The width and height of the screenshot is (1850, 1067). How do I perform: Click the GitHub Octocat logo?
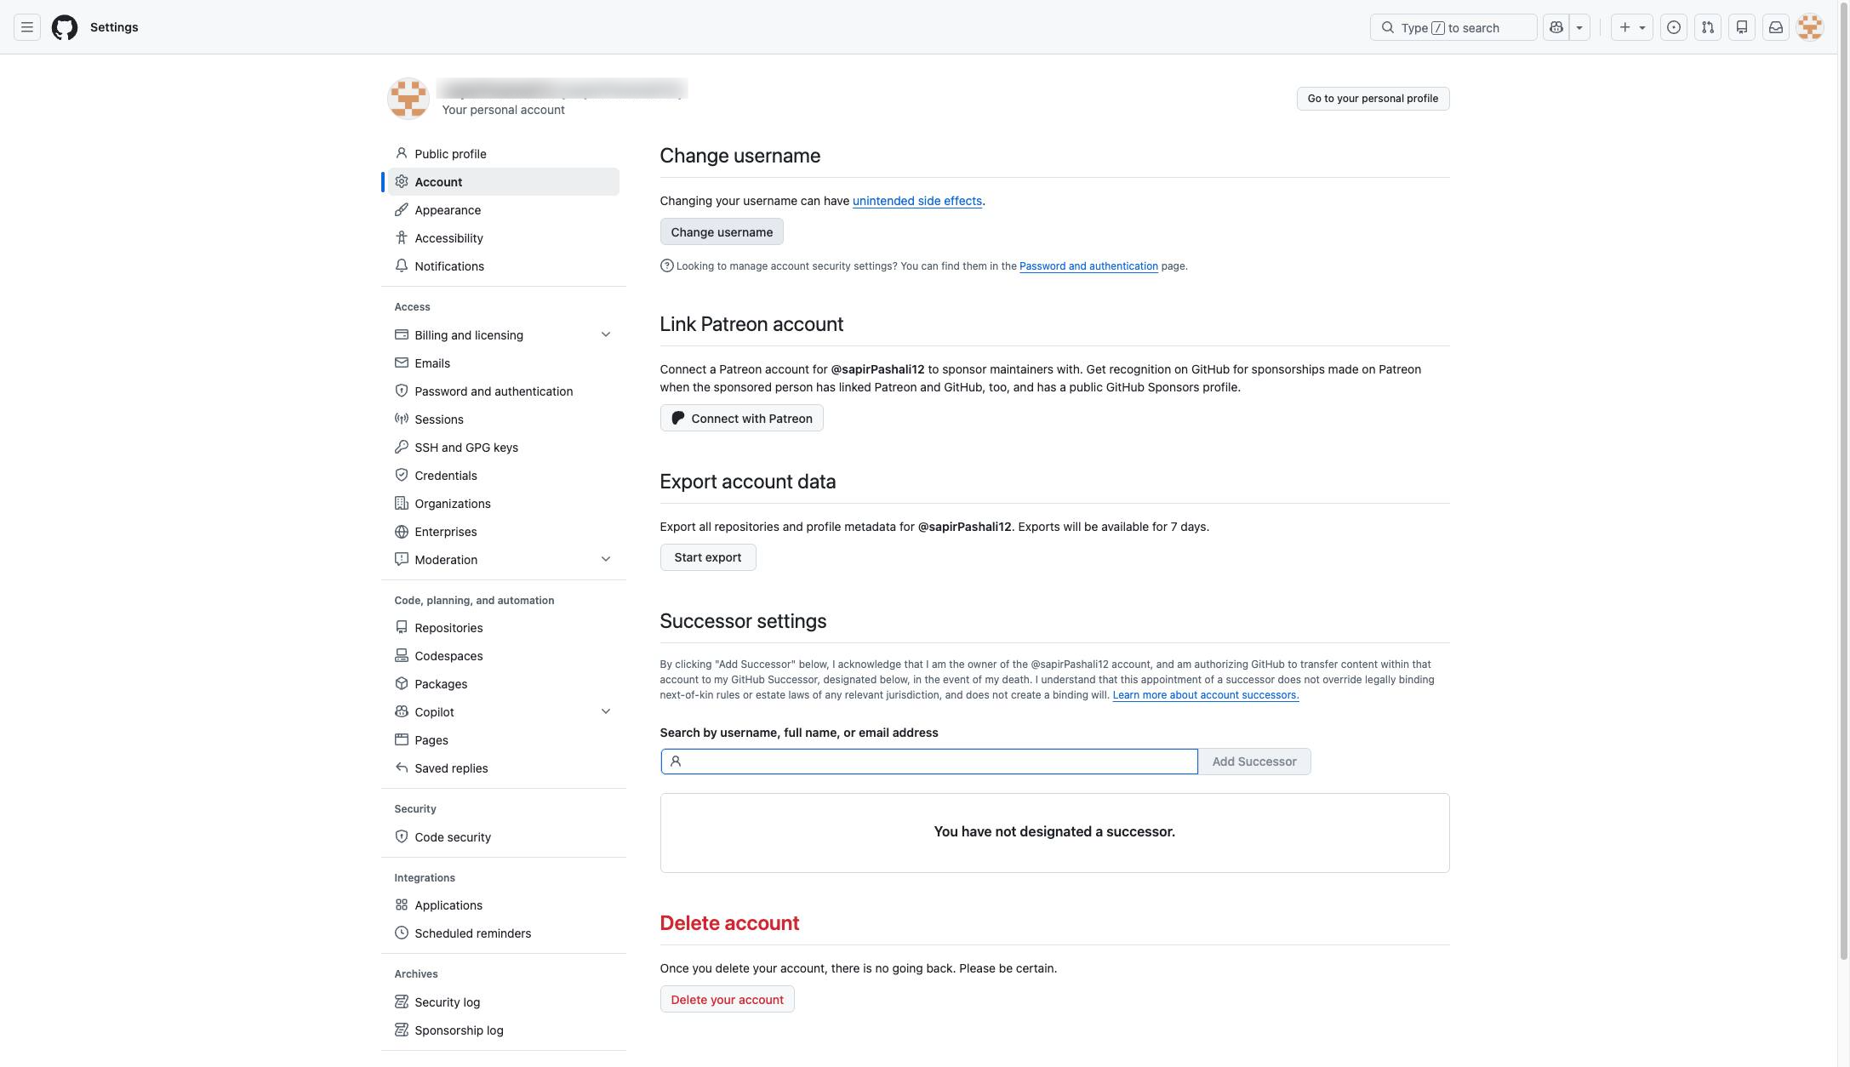pyautogui.click(x=65, y=27)
